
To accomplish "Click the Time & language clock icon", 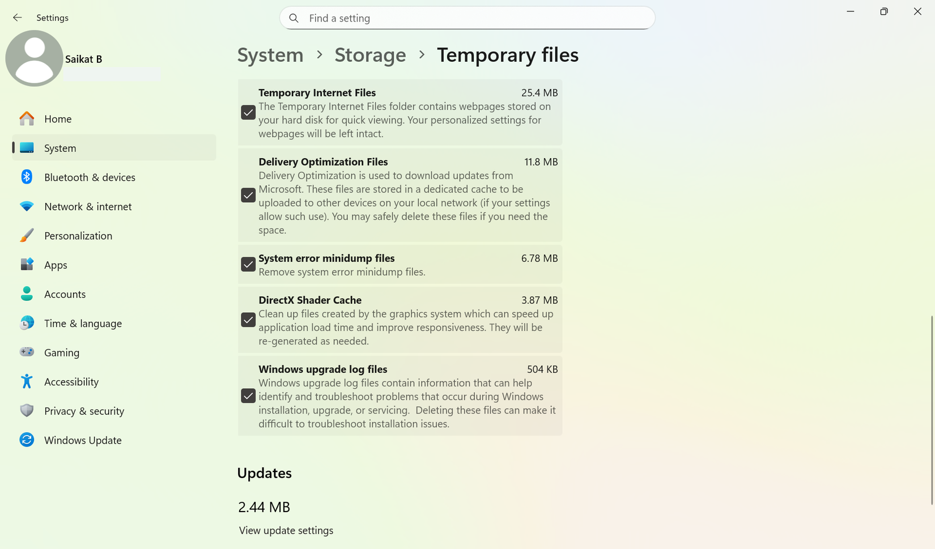I will (27, 323).
